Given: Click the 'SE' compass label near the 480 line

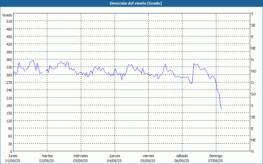Looking at the screenshot, I should point(253,25).
